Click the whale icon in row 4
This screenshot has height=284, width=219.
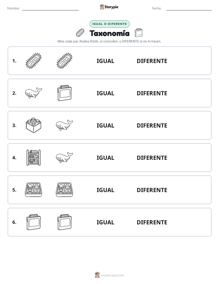click(64, 157)
